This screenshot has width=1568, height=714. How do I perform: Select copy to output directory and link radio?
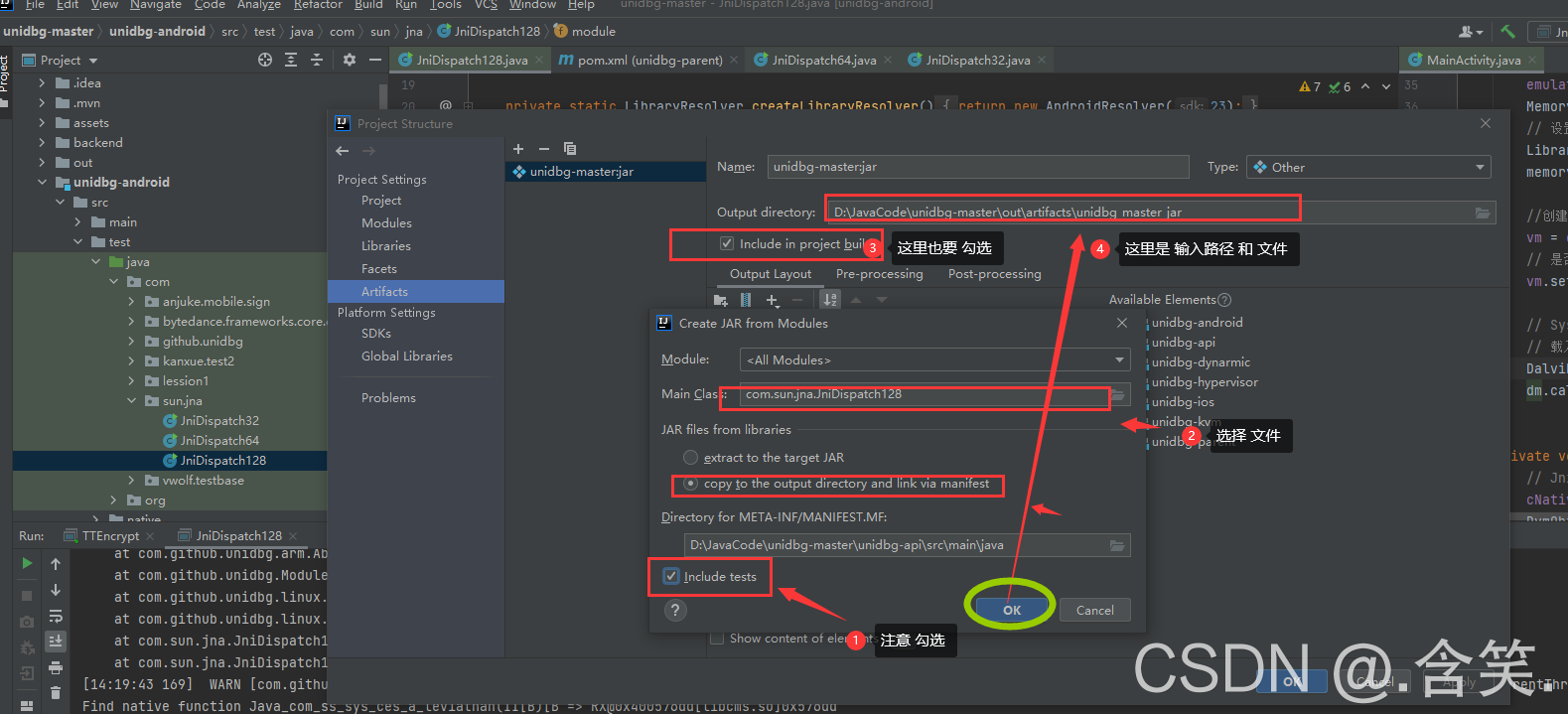pyautogui.click(x=690, y=484)
